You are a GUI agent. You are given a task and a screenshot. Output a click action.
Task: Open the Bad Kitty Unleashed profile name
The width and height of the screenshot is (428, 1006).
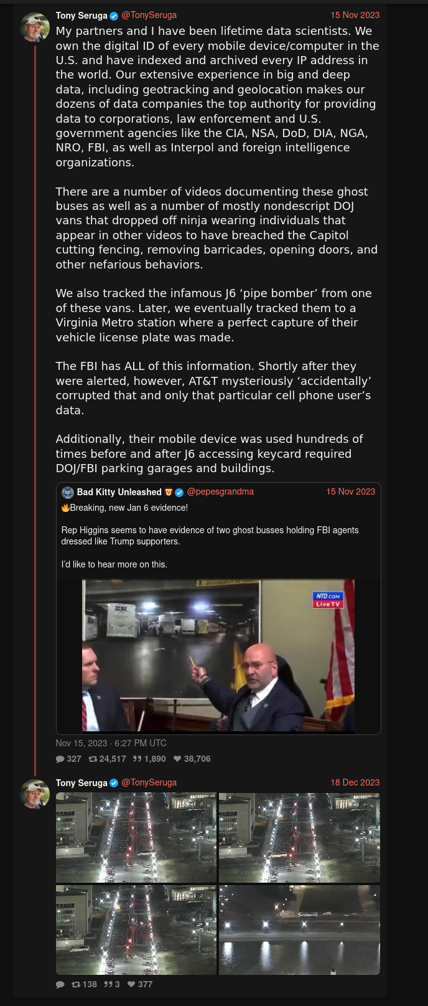click(x=119, y=492)
